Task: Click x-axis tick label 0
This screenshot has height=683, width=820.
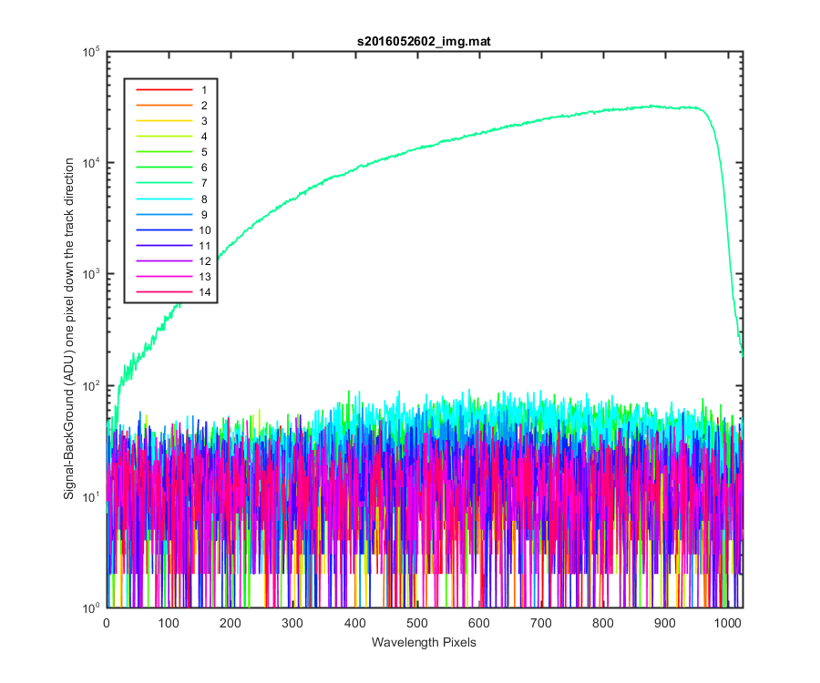Action: coord(107,623)
